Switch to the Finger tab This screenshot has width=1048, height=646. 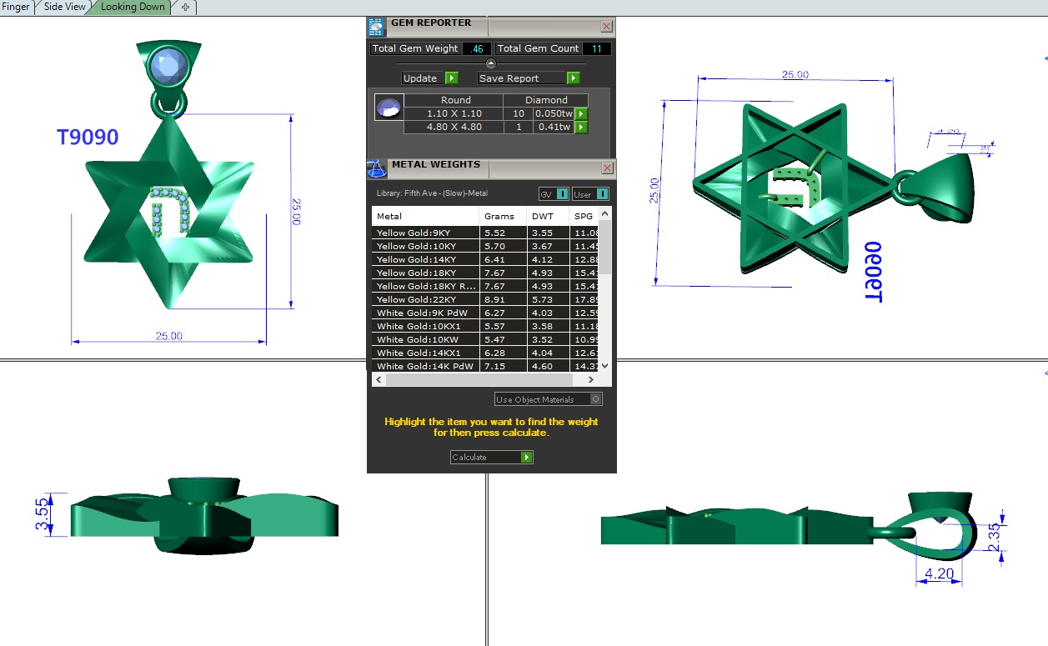[16, 7]
